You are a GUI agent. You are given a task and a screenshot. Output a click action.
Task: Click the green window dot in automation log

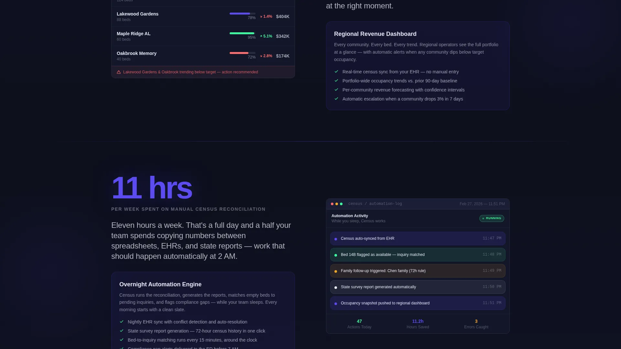(x=341, y=204)
